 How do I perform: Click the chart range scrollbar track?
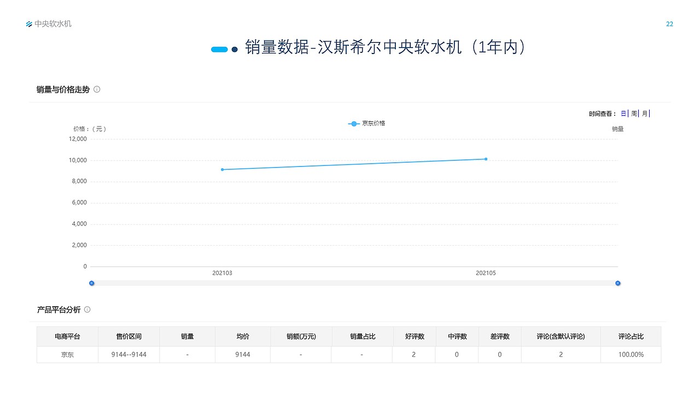pyautogui.click(x=354, y=283)
